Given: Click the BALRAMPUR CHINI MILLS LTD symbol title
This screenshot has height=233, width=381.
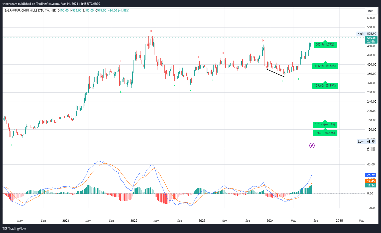Looking at the screenshot, I should click(x=24, y=11).
